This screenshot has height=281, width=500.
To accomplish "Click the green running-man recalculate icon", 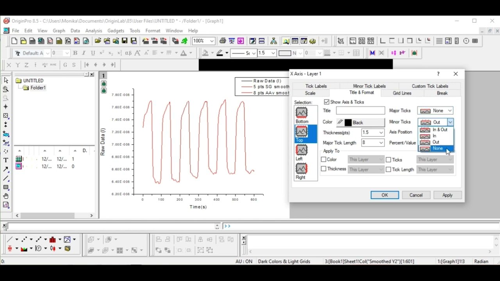I will [x=184, y=41].
